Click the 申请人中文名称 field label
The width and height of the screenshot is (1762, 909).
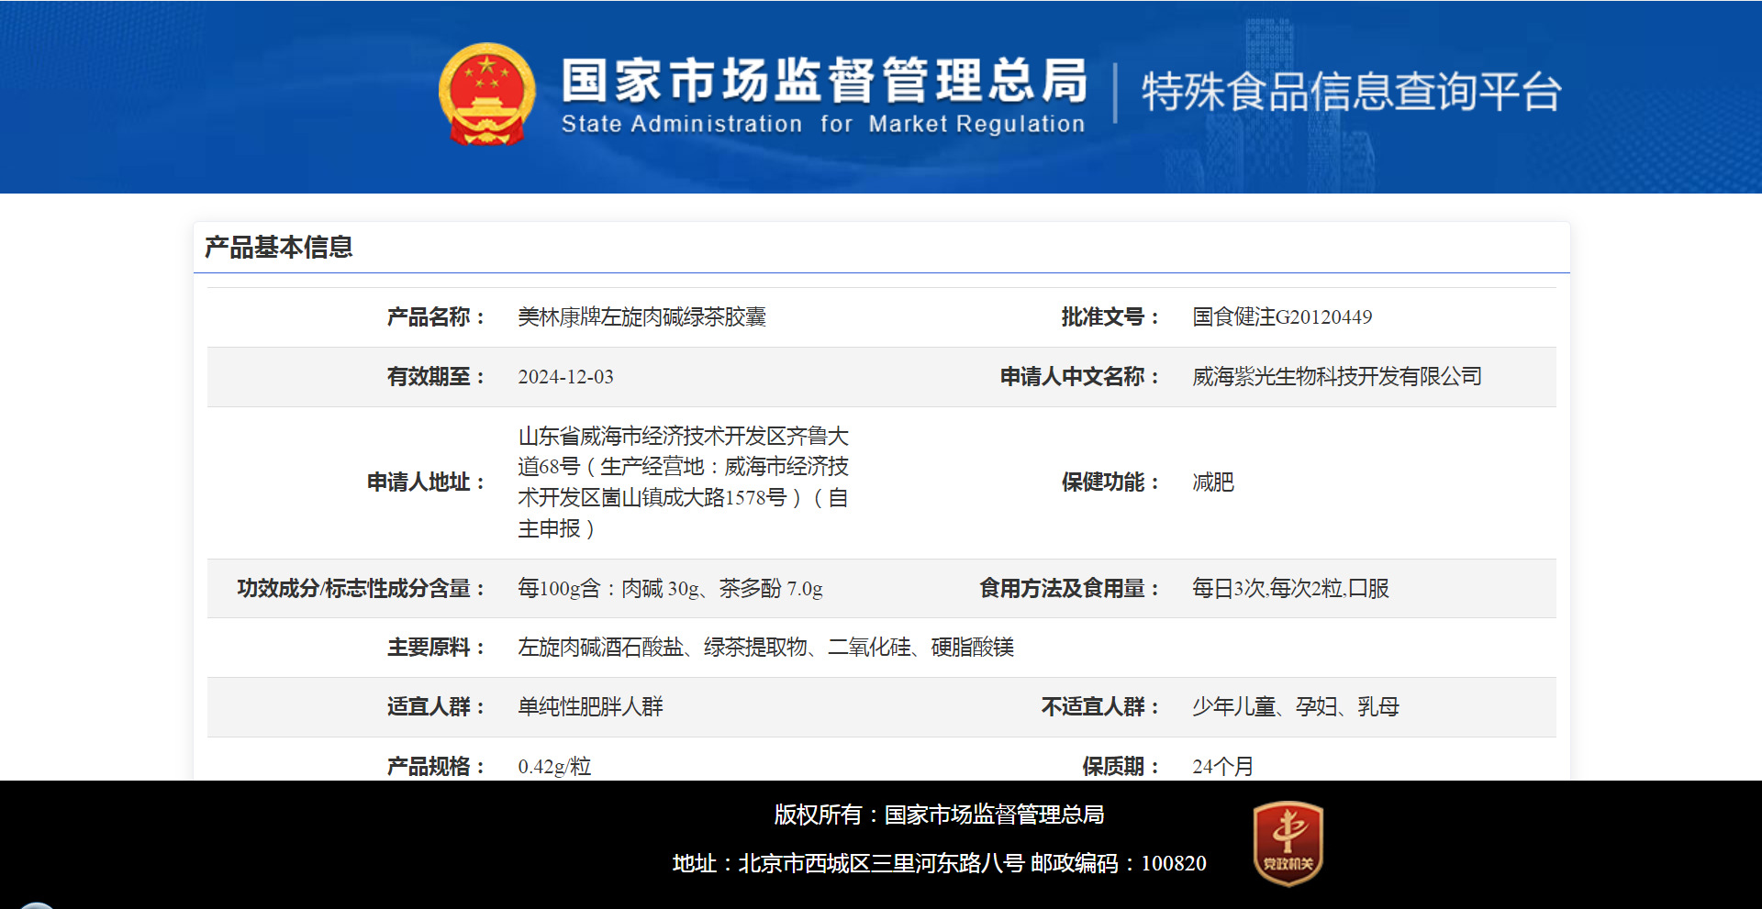pos(1080,377)
